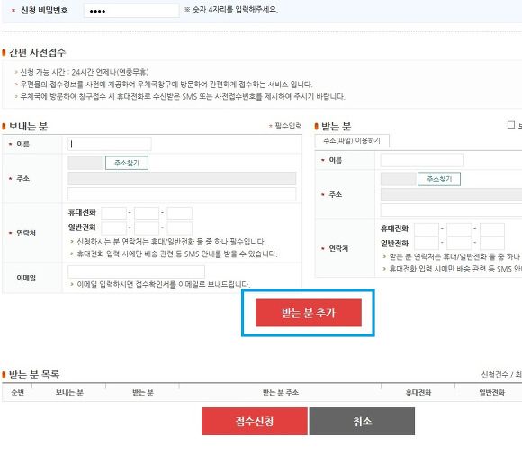Click the red 받는 분 추가 button

point(309,313)
